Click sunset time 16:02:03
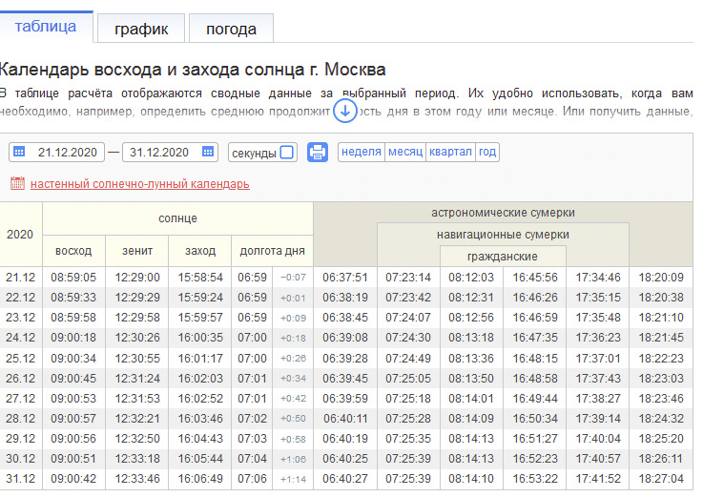703x497 pixels. tap(200, 378)
